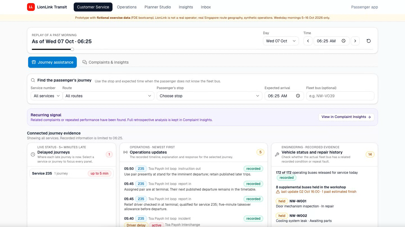This screenshot has height=227, width=405.
Task: Open the Operations section in top navigation
Action: point(127,7)
